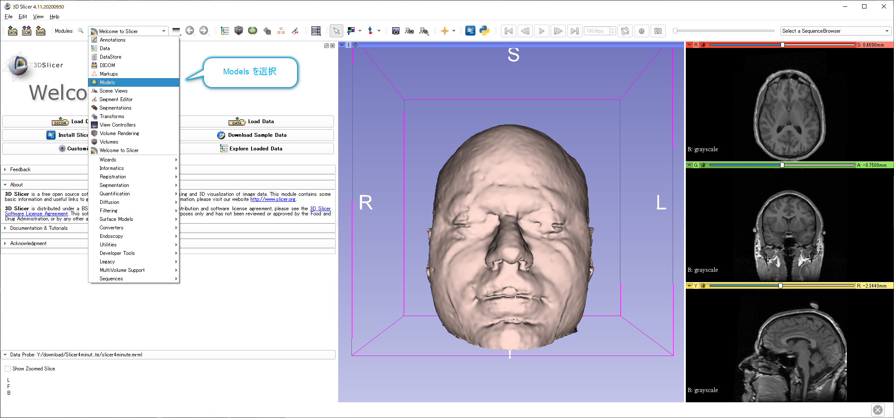894x418 pixels.
Task: Click the screenshot capture camera icon
Action: 396,31
